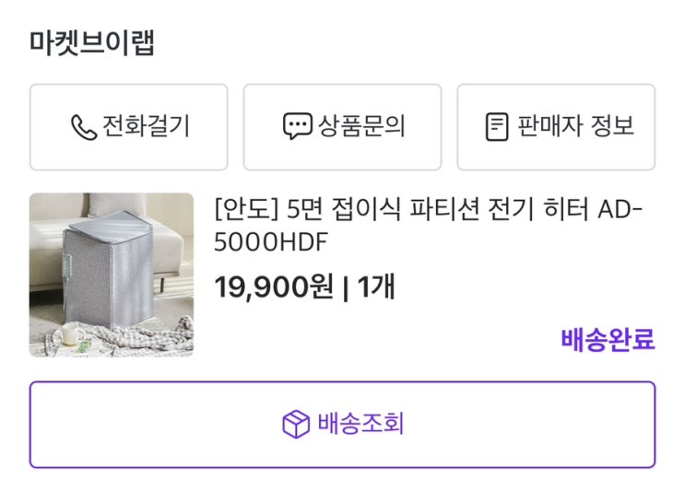Tap the 판매자 정보 text label
The image size is (685, 491).
[575, 126]
